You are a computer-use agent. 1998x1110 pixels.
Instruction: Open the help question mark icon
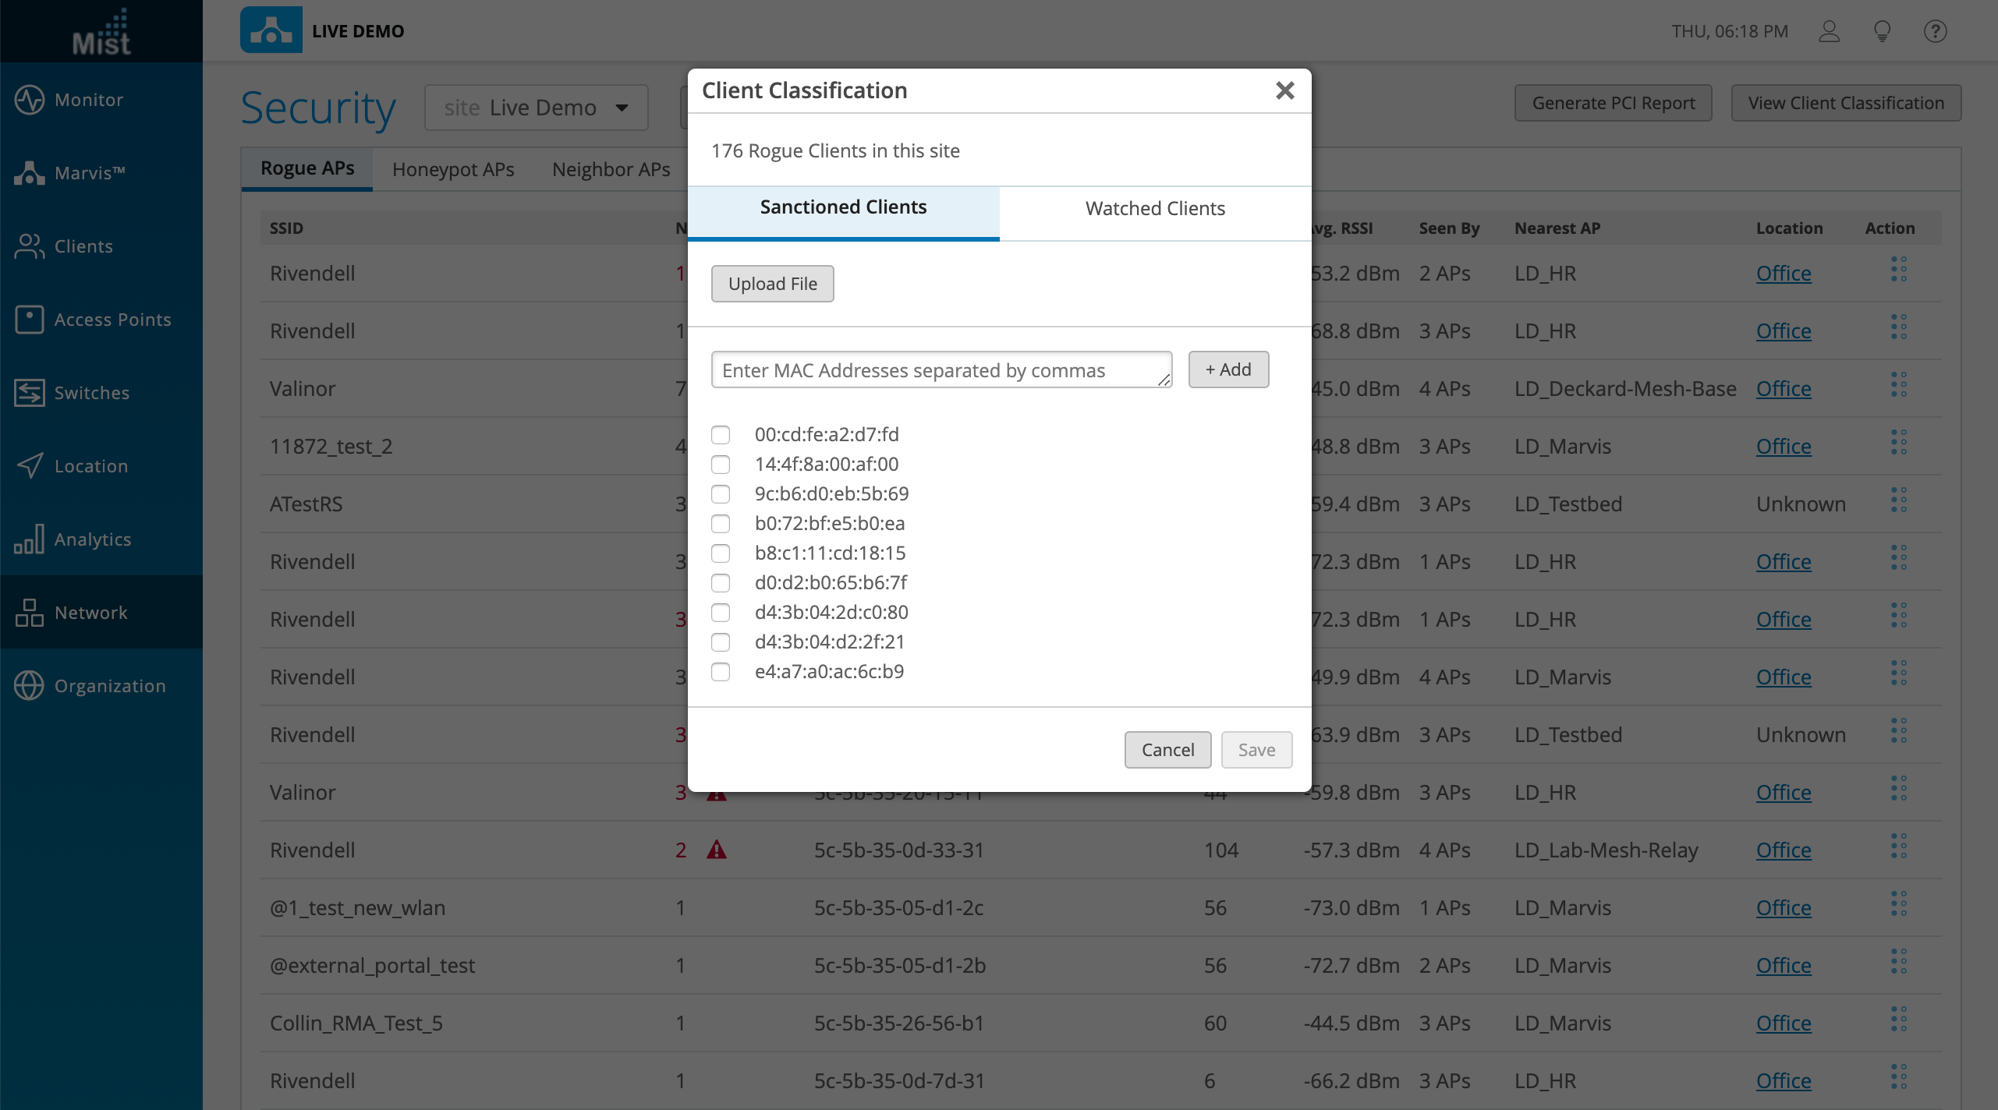click(1935, 31)
